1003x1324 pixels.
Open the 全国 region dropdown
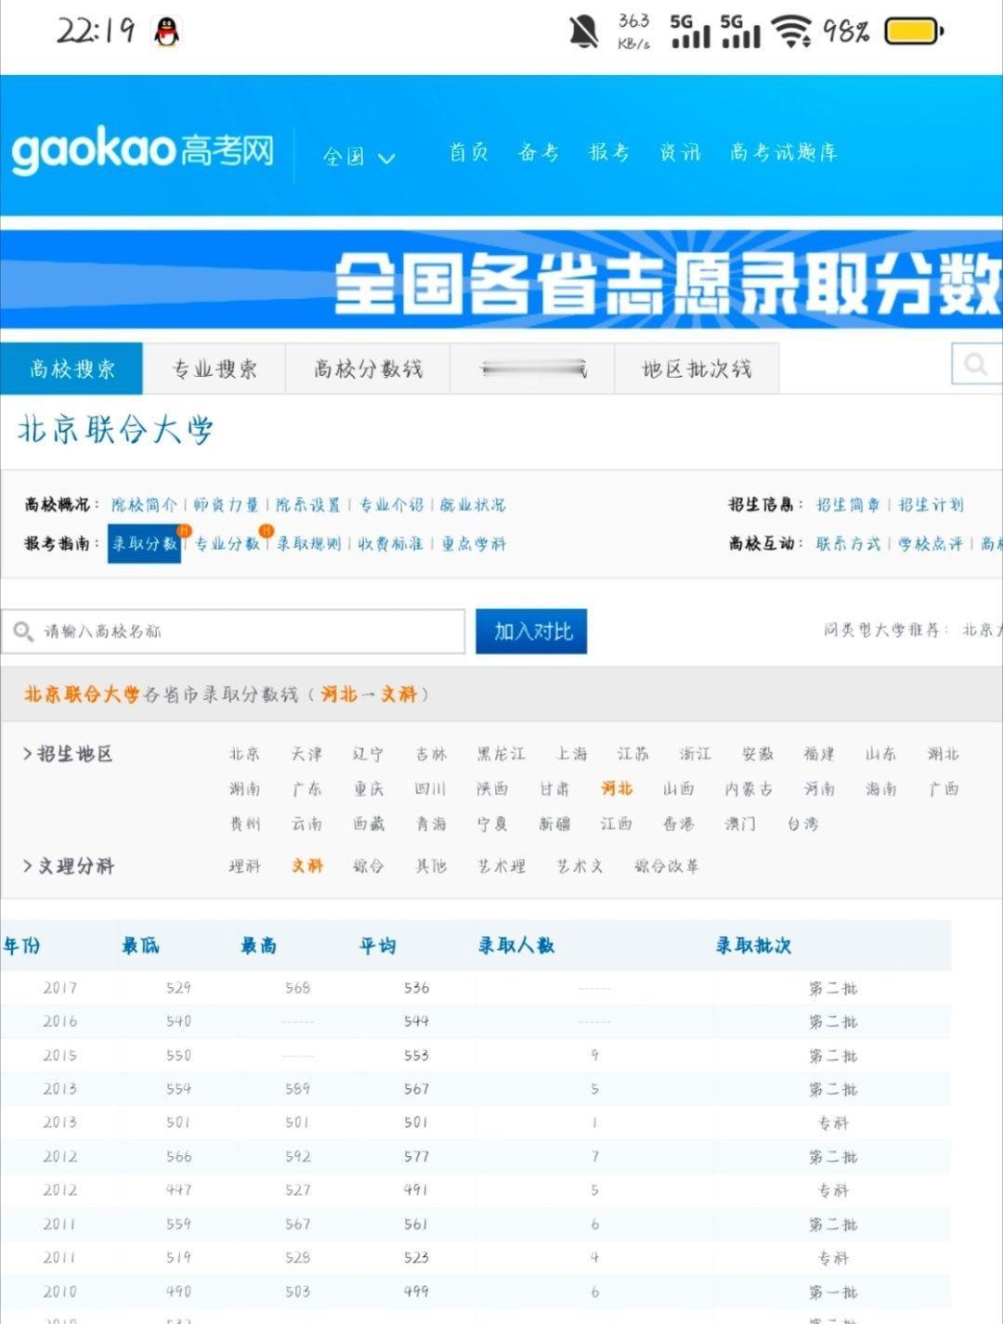358,156
